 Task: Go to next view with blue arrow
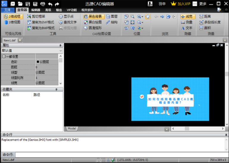click(162, 17)
